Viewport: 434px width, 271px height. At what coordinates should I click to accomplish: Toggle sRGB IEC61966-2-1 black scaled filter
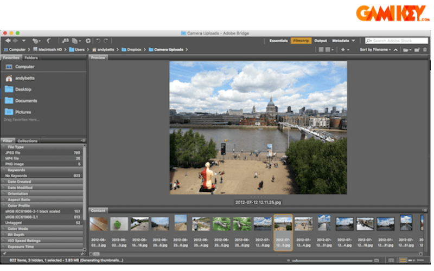[42, 211]
